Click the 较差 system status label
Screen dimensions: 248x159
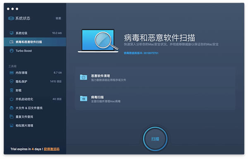pos(58,18)
